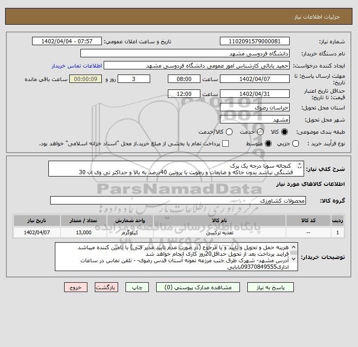The image size is (358, 347).
Task: Click the خراسان رضوی province field
Action: click(x=255, y=108)
